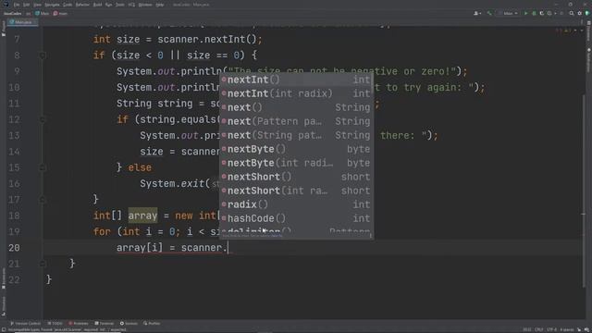Click next-error down arrow in inspections widget
Viewport: 592px width, 333px height.
point(582,31)
